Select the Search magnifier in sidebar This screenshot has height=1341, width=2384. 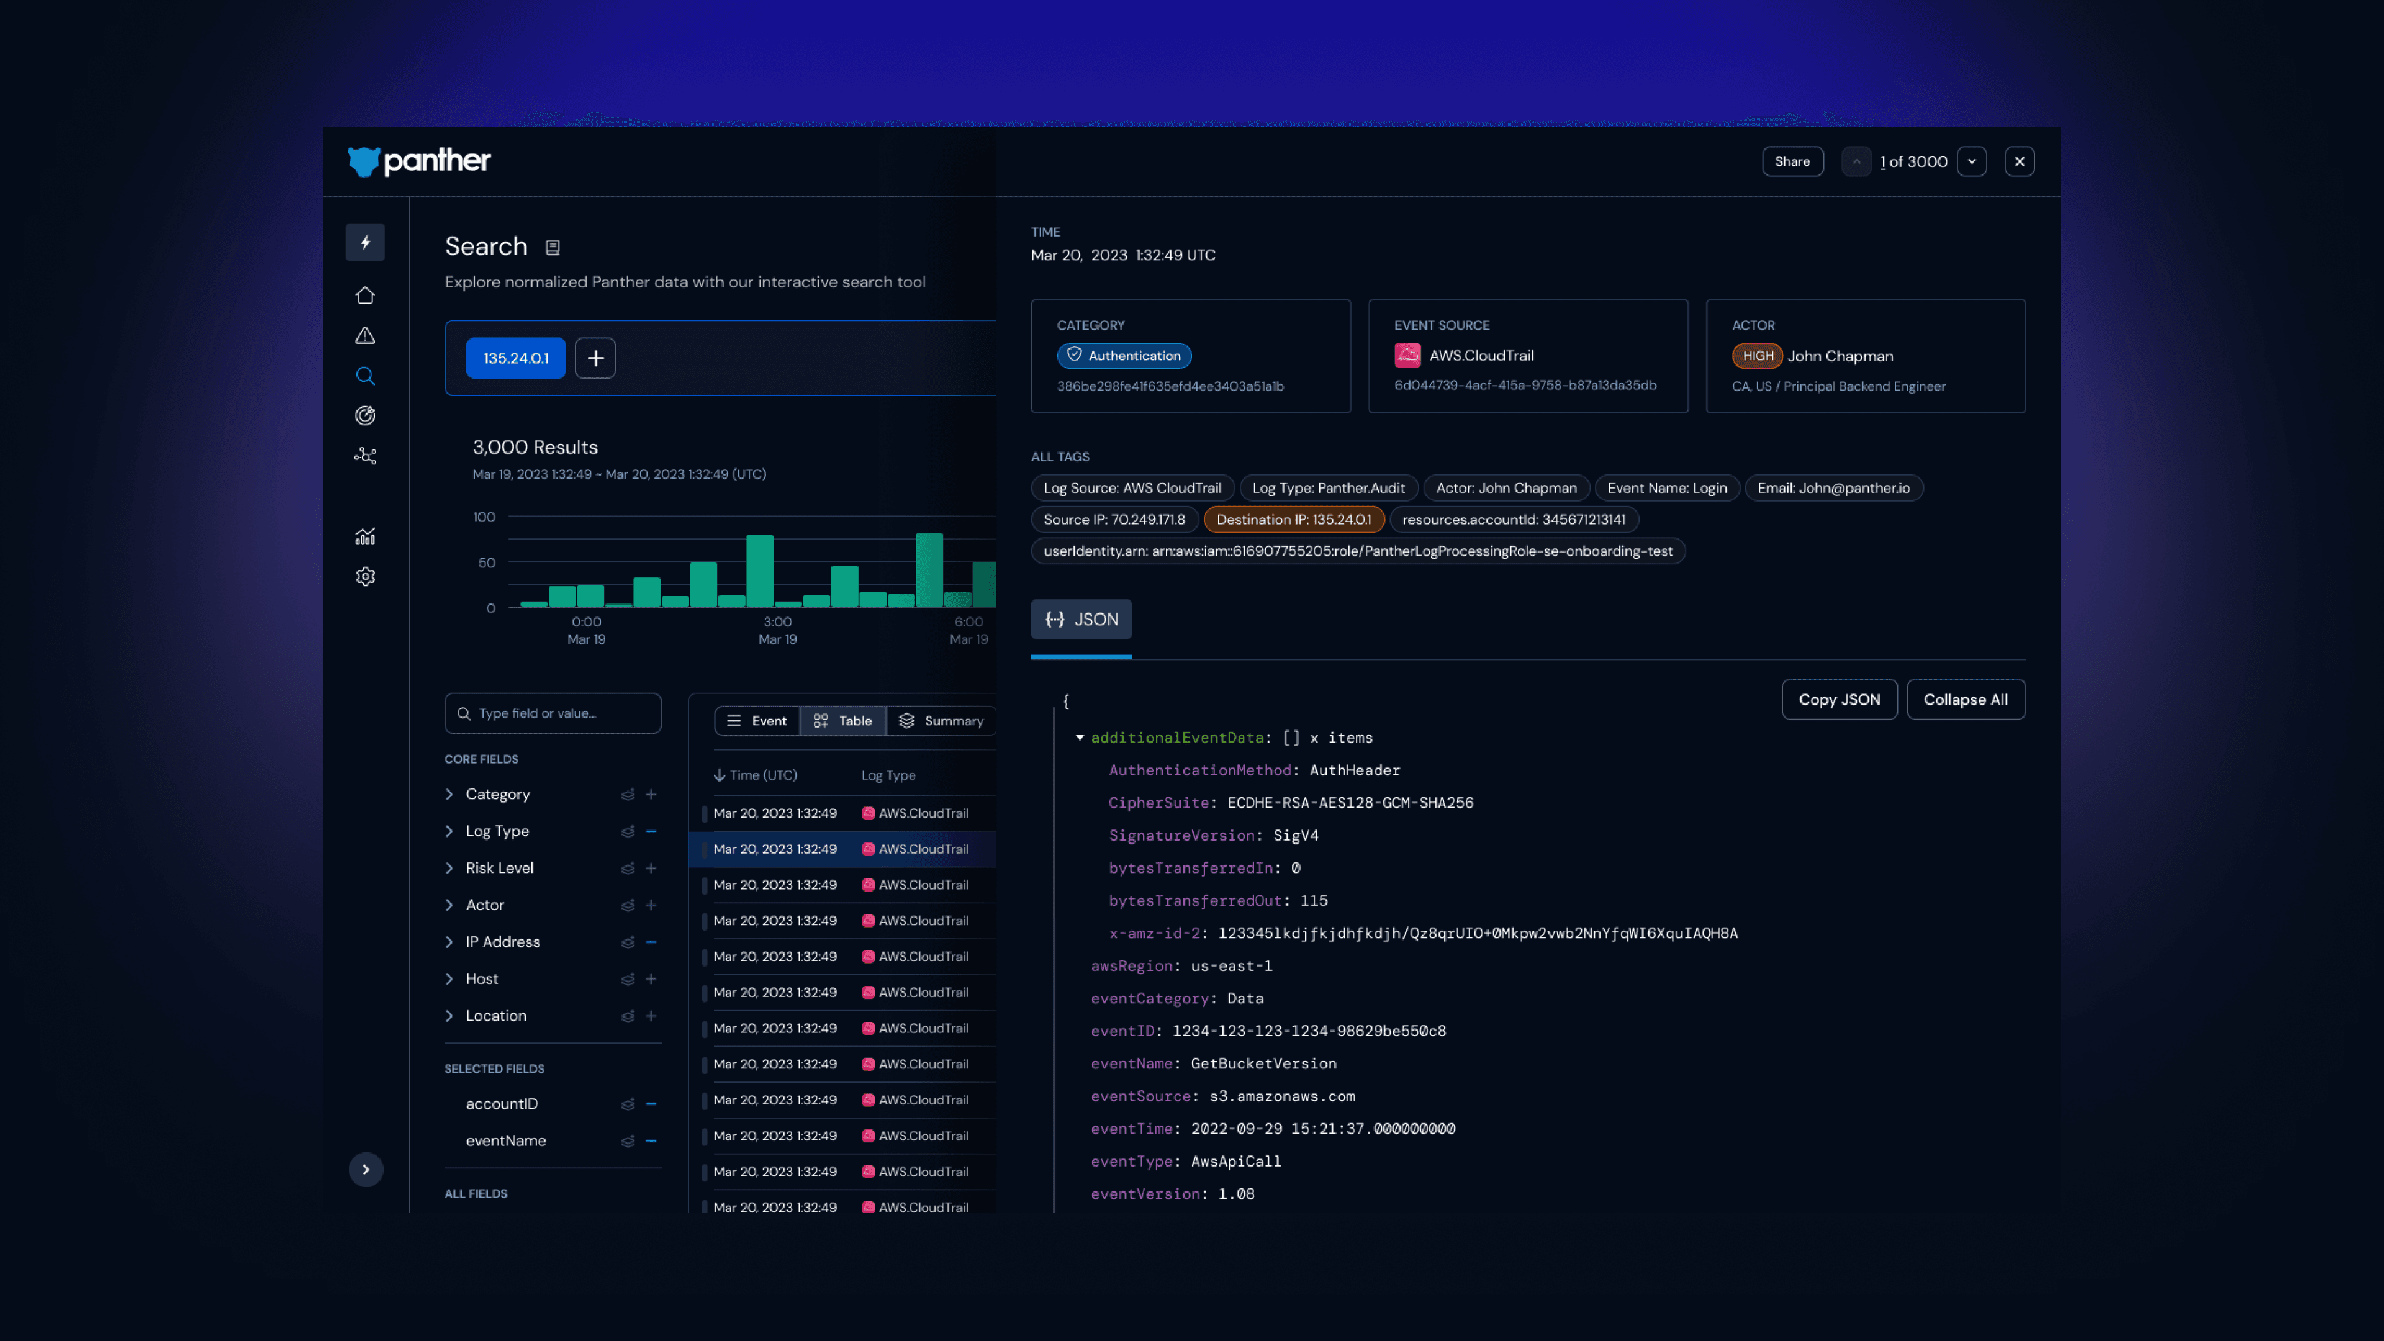pos(364,376)
